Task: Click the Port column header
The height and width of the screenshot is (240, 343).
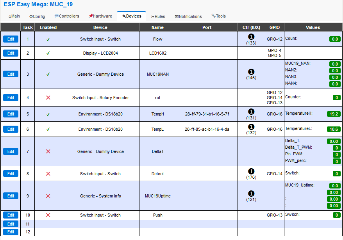Action: point(207,27)
